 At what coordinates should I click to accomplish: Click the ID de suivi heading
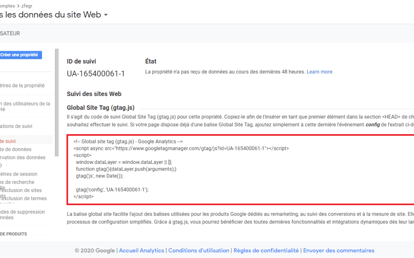(x=81, y=61)
